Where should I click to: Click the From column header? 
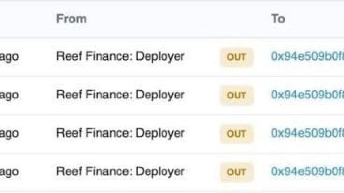[x=71, y=19]
